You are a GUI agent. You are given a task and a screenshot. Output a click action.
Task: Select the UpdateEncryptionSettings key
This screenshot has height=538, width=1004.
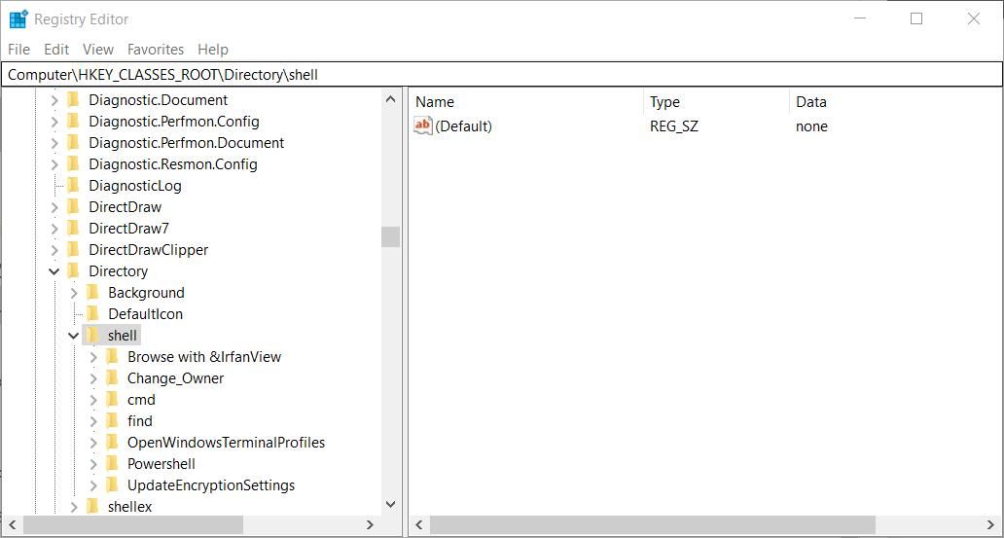[210, 485]
